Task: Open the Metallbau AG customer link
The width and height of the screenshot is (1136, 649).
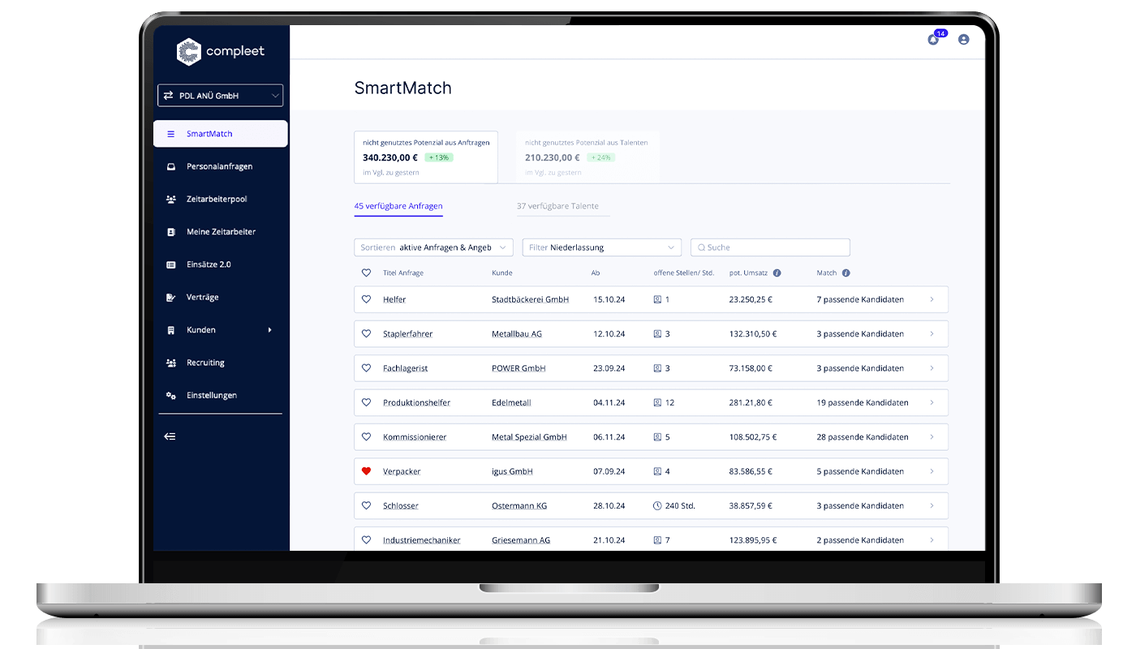Action: tap(517, 333)
